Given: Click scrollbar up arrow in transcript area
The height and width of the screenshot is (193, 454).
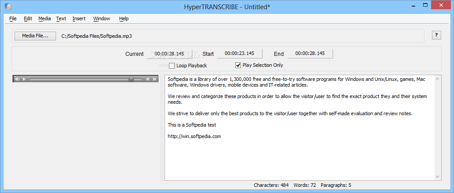Looking at the screenshot, I should 438,79.
